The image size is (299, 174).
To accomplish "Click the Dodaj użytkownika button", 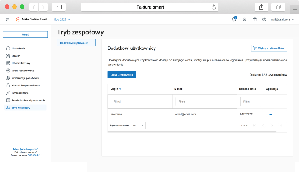I will click(x=121, y=75).
